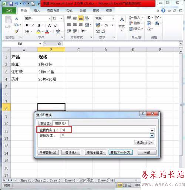Screen dimensions: 185x190
Task: Select the Format Painter brush
Action: click(x=17, y=31)
